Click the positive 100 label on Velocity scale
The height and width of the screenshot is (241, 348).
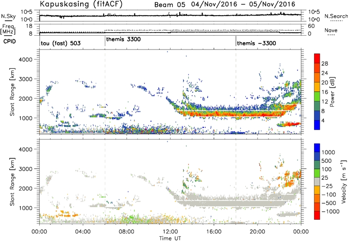(327, 169)
